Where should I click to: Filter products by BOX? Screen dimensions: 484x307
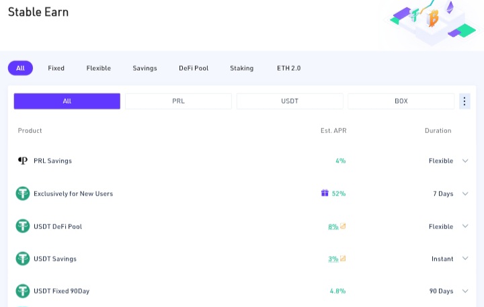[401, 101]
